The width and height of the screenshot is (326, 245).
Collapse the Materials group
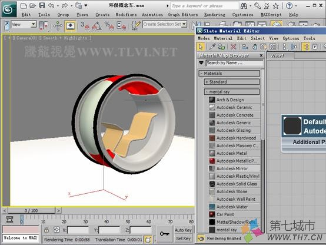click(x=229, y=74)
